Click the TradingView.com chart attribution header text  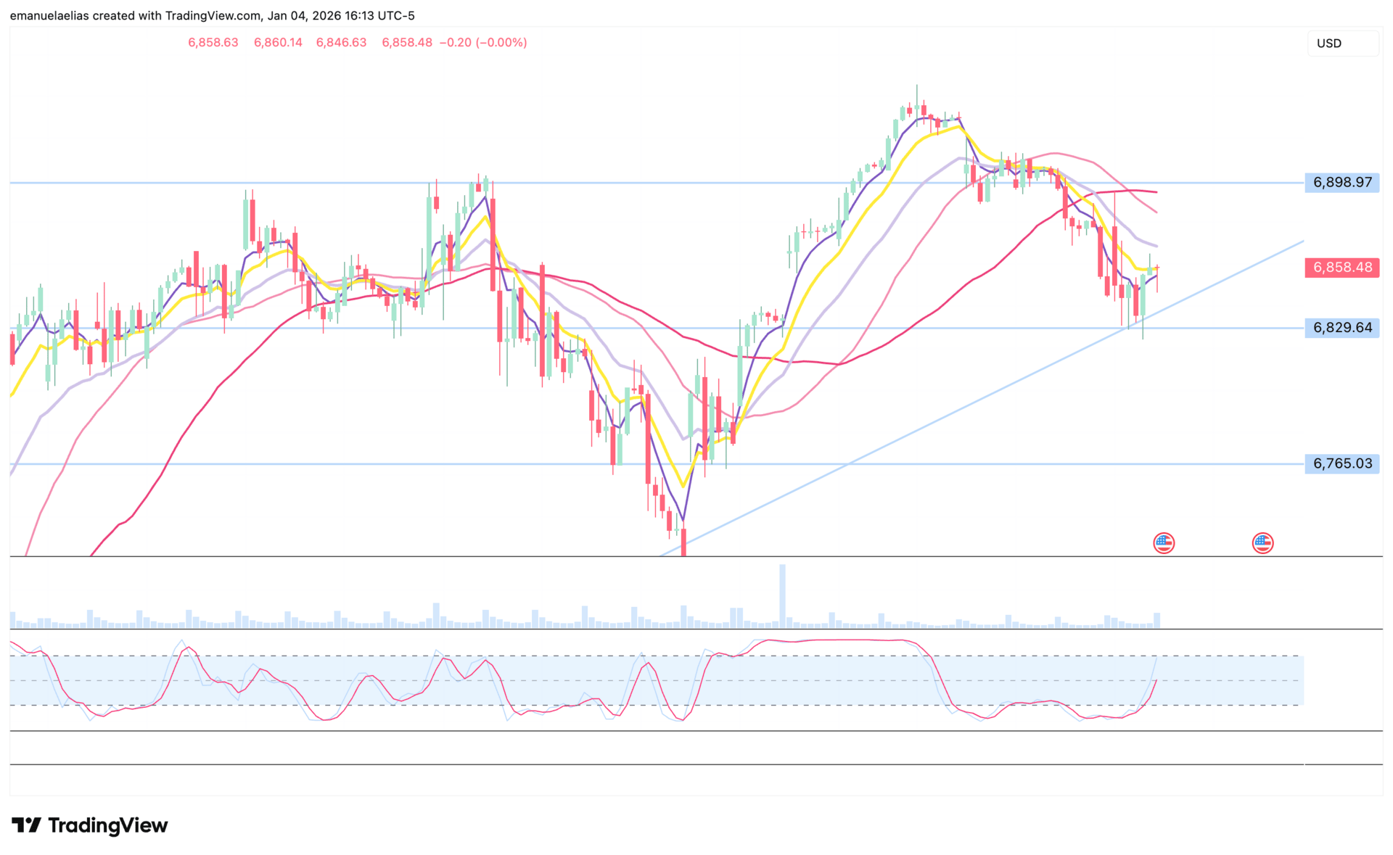pyautogui.click(x=212, y=15)
